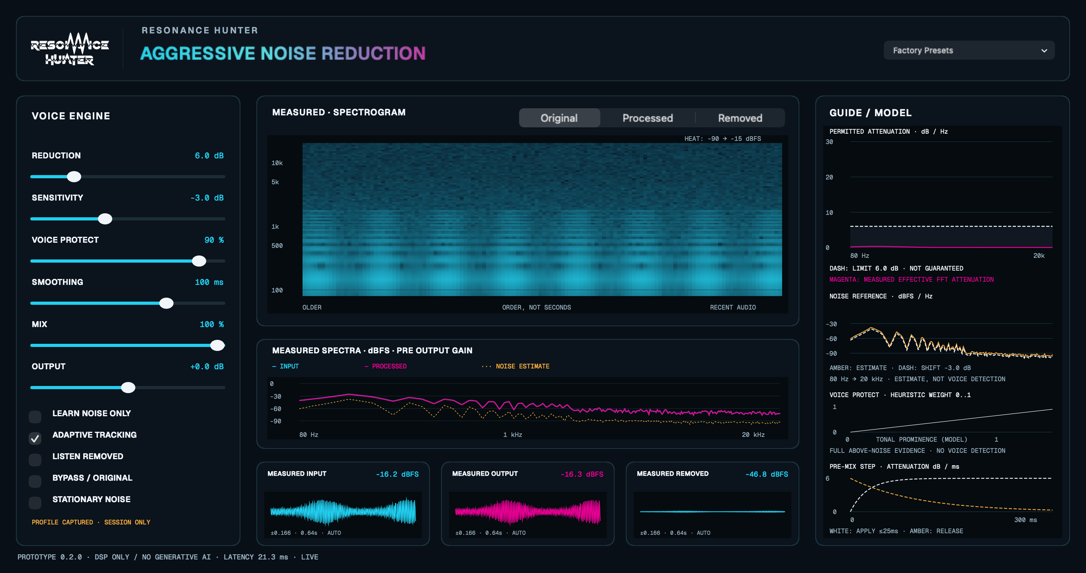Viewport: 1086px width, 573px height.
Task: Click the spectrogram heat map display
Action: [x=542, y=219]
